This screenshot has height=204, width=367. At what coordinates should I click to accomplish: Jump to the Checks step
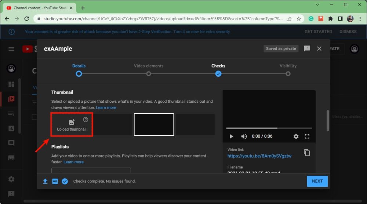point(218,73)
